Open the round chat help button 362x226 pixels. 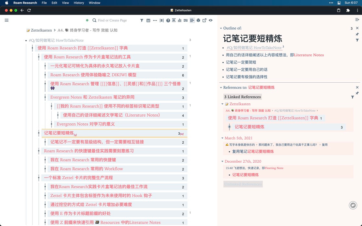(353, 205)
